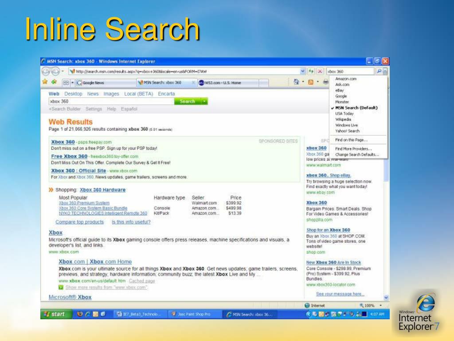Close the MSN Search tab
This screenshot has height=341, width=454.
pos(193,83)
